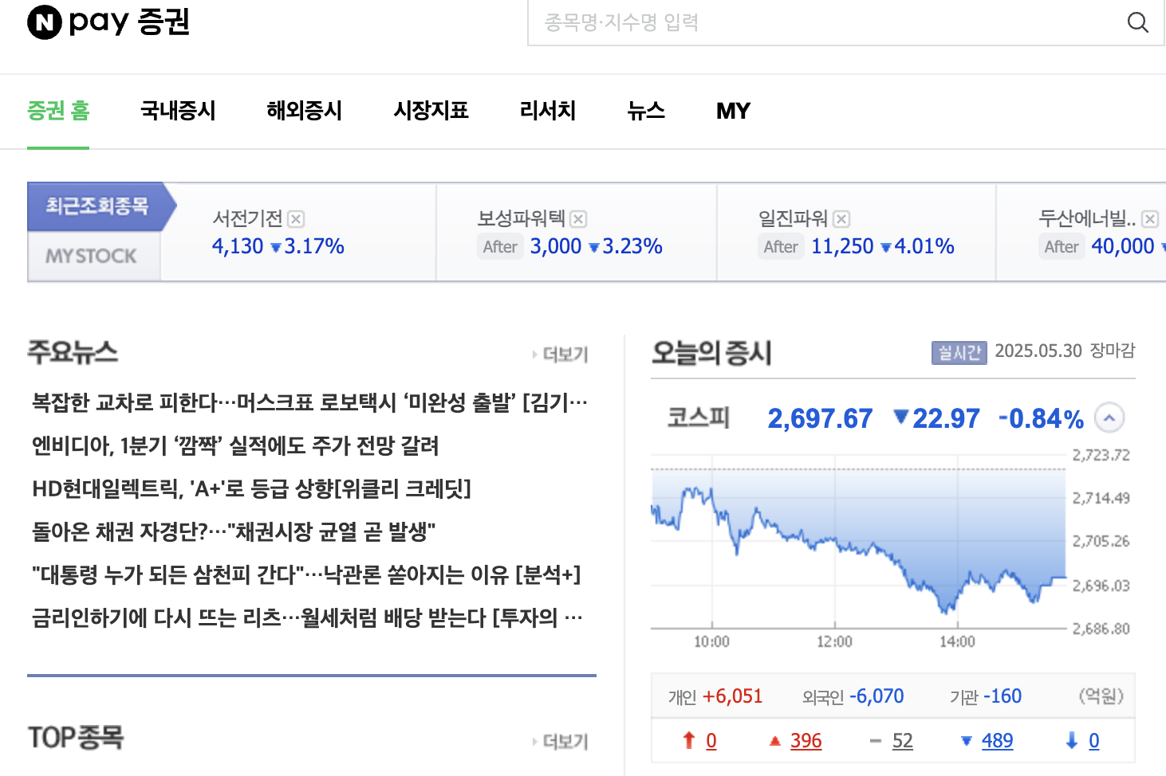Click the stock name search input field
1166x776 pixels.
pyautogui.click(x=798, y=23)
